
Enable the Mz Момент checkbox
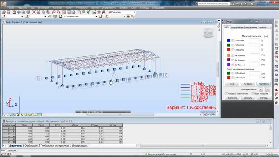233,65
